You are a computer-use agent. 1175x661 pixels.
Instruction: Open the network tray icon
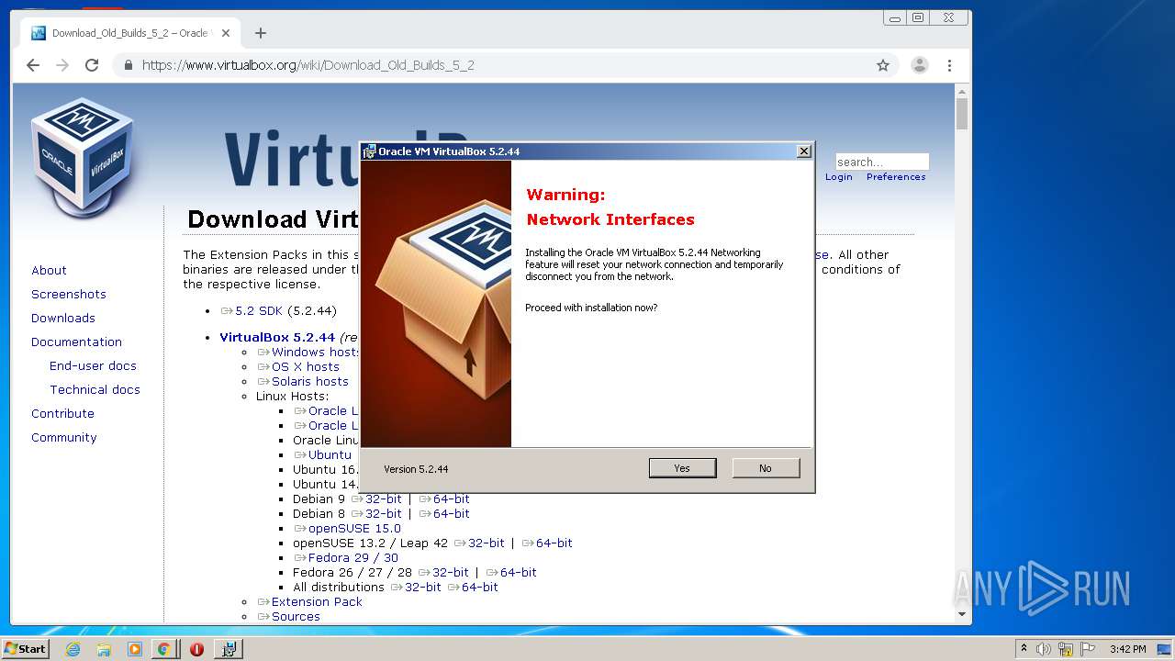(x=1066, y=649)
